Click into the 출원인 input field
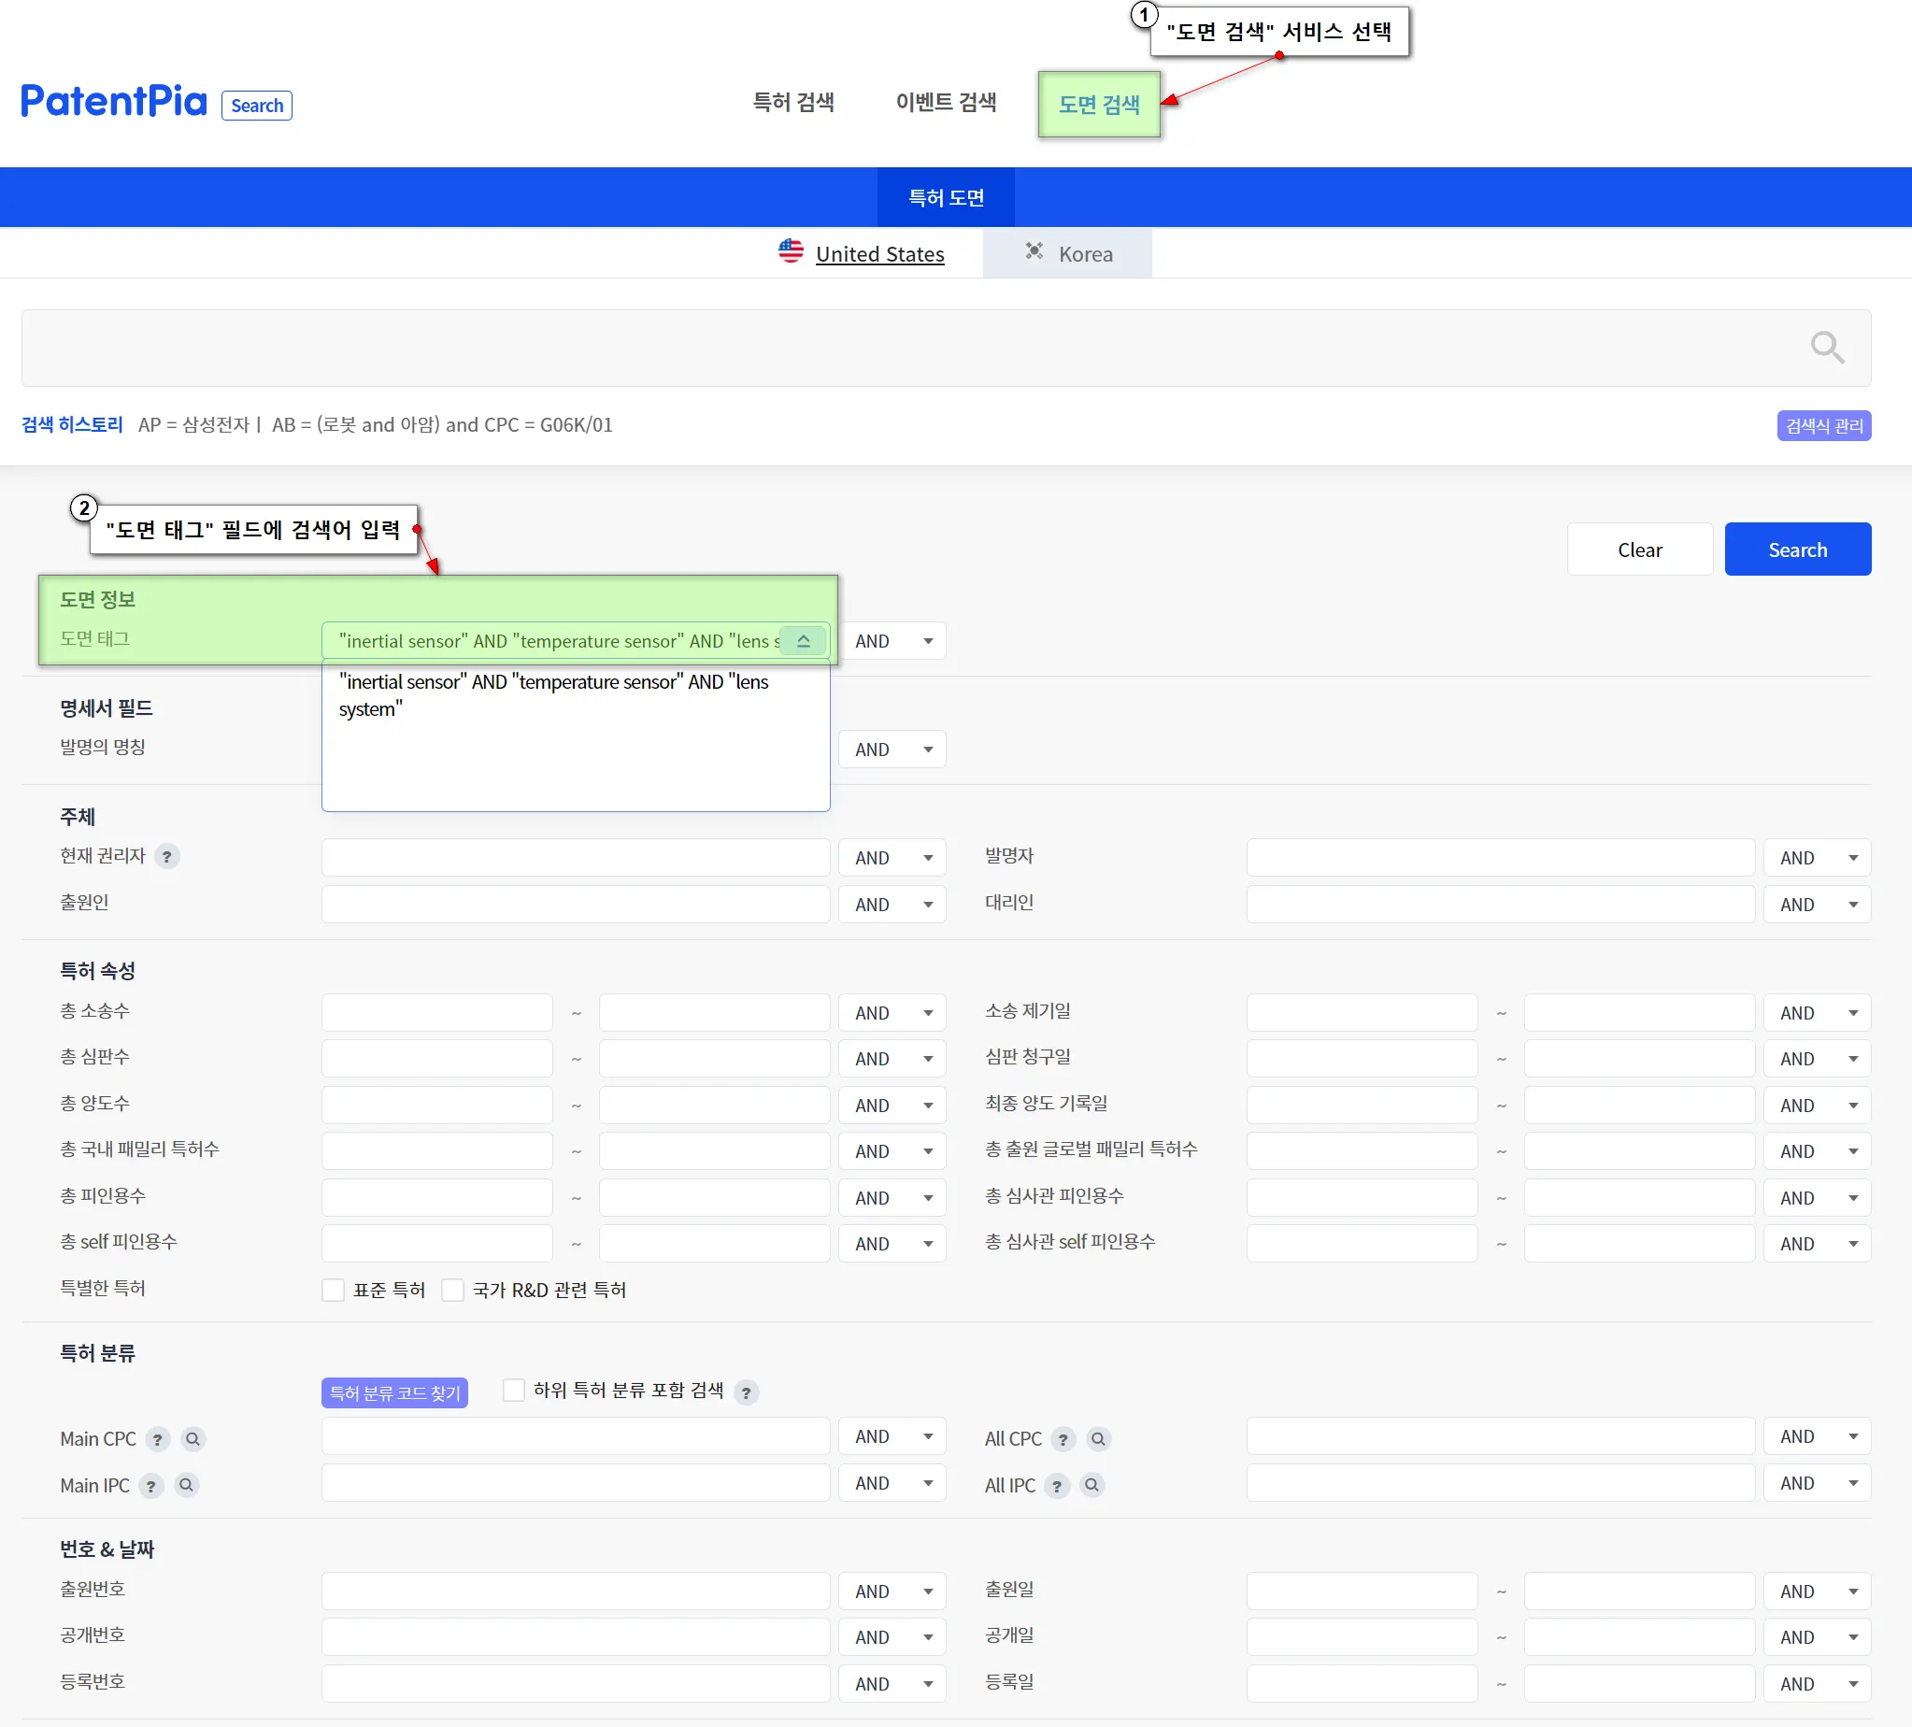Image resolution: width=1912 pixels, height=1727 pixels. point(576,904)
